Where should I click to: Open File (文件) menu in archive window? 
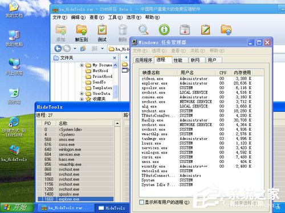pos(60,18)
